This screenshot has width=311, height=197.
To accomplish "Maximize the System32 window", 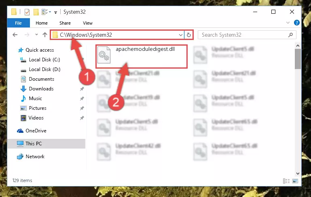I will click(x=273, y=12).
